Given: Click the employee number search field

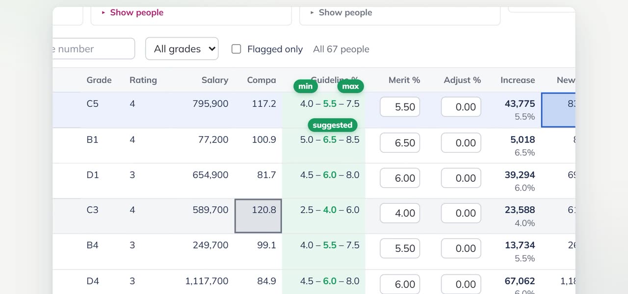Looking at the screenshot, I should (x=93, y=49).
